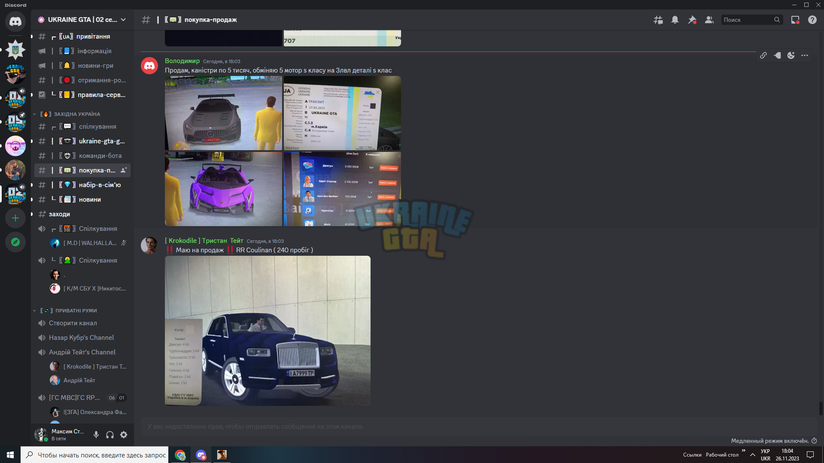Click К/М СБУ Х Никитос voice participant
The width and height of the screenshot is (824, 463).
pyautogui.click(x=88, y=289)
